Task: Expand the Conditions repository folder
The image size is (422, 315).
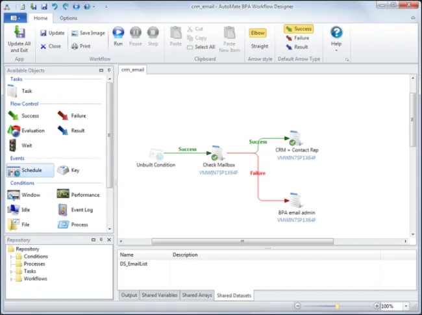Action: (11, 257)
